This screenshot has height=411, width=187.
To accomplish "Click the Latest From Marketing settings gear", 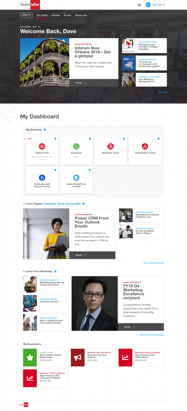I will click(55, 271).
